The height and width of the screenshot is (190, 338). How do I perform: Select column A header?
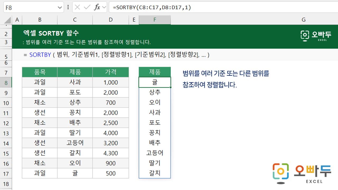coord(17,20)
